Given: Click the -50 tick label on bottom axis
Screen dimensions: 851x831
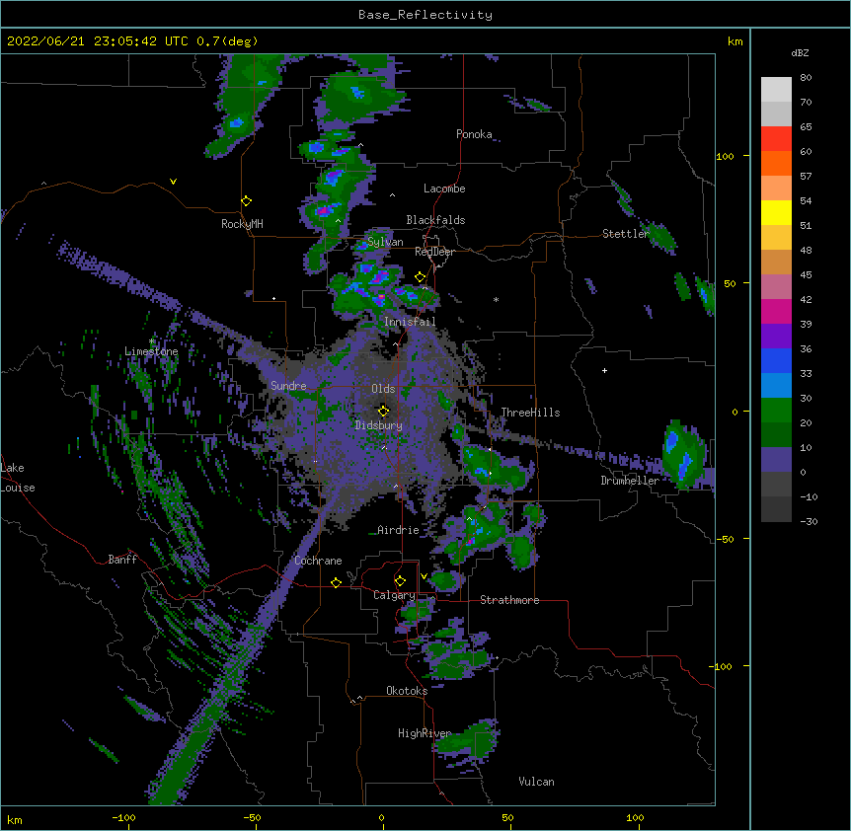Looking at the screenshot, I should (x=252, y=817).
